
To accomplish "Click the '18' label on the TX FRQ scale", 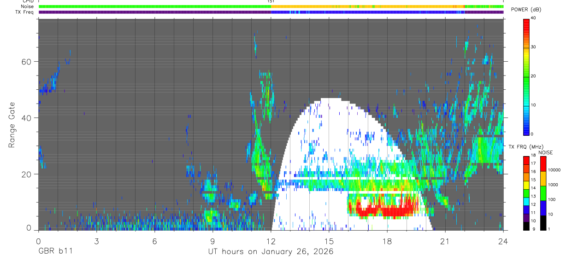I will [533, 155].
